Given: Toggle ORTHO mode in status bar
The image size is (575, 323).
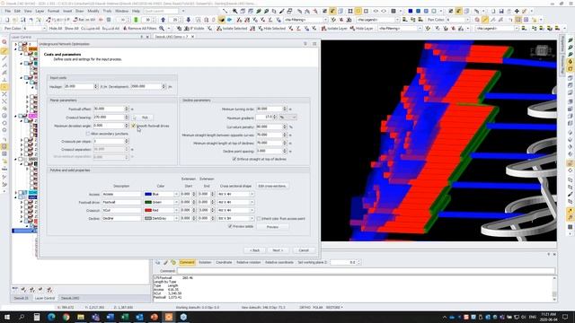Looking at the screenshot, I should [x=305, y=308].
